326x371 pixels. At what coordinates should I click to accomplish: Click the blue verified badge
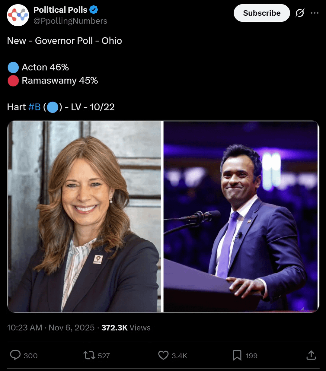click(94, 10)
